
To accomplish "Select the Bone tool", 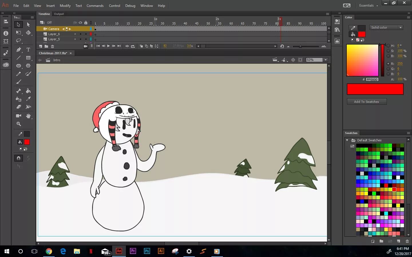I will [19, 91].
